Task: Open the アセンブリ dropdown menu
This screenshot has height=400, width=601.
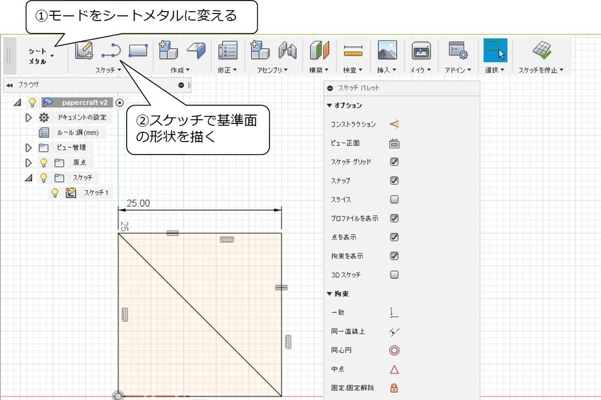Action: tap(272, 70)
